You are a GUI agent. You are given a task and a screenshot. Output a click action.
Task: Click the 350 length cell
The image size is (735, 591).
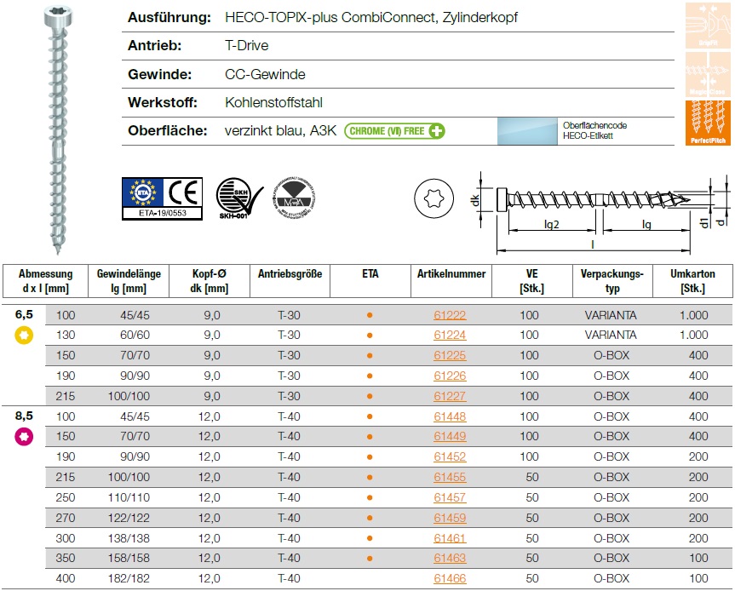click(66, 558)
